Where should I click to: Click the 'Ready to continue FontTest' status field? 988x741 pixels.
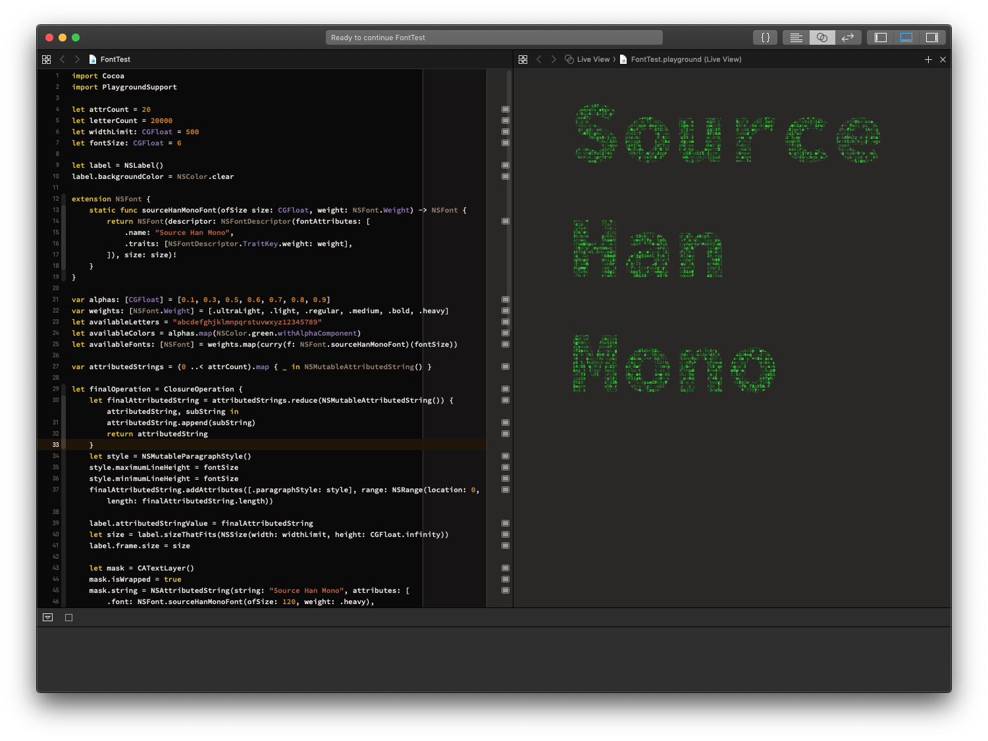[x=494, y=38]
